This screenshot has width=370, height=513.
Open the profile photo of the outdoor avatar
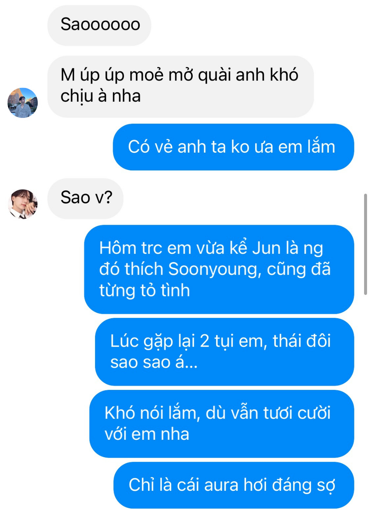click(x=23, y=103)
